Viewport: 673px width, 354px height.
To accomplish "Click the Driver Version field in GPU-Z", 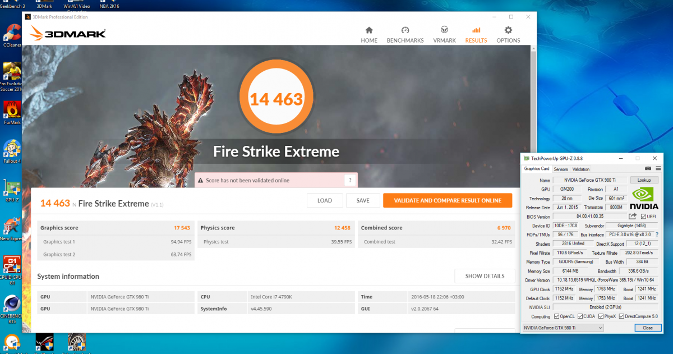I will tap(606, 280).
